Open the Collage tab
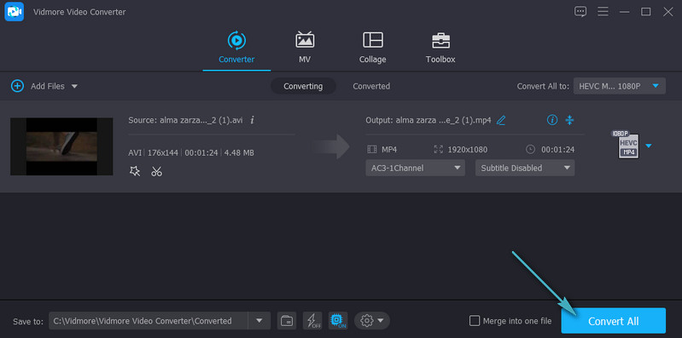Screen dimensions: 682x338 373,48
